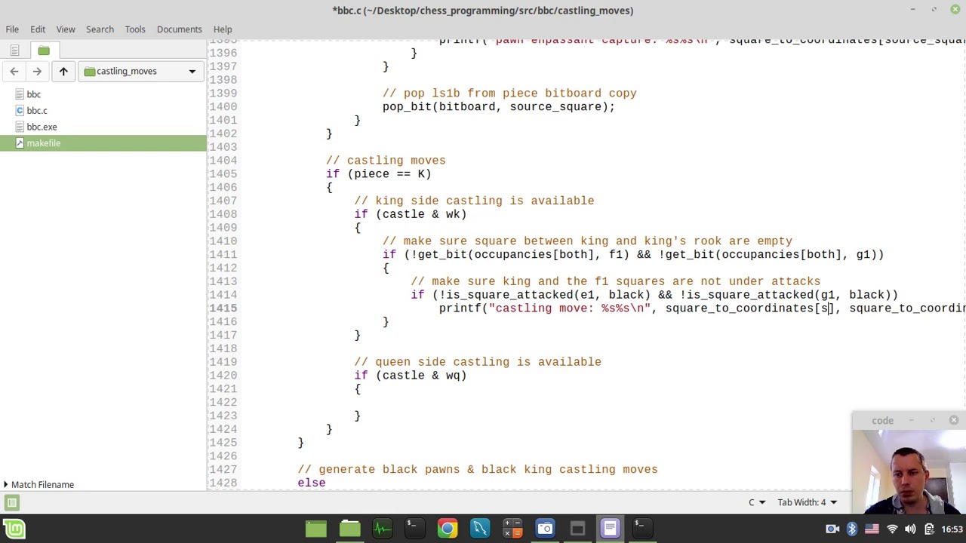Click the is_square_attacked(e1, black) condition line
This screenshot has width=966, height=543.
[x=654, y=295]
